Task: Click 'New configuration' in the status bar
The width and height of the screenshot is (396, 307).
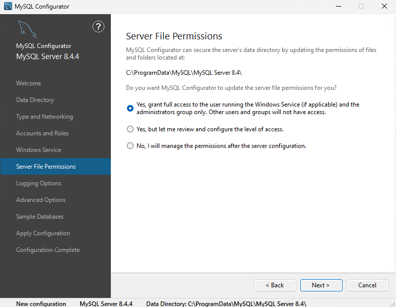Action: click(x=41, y=303)
